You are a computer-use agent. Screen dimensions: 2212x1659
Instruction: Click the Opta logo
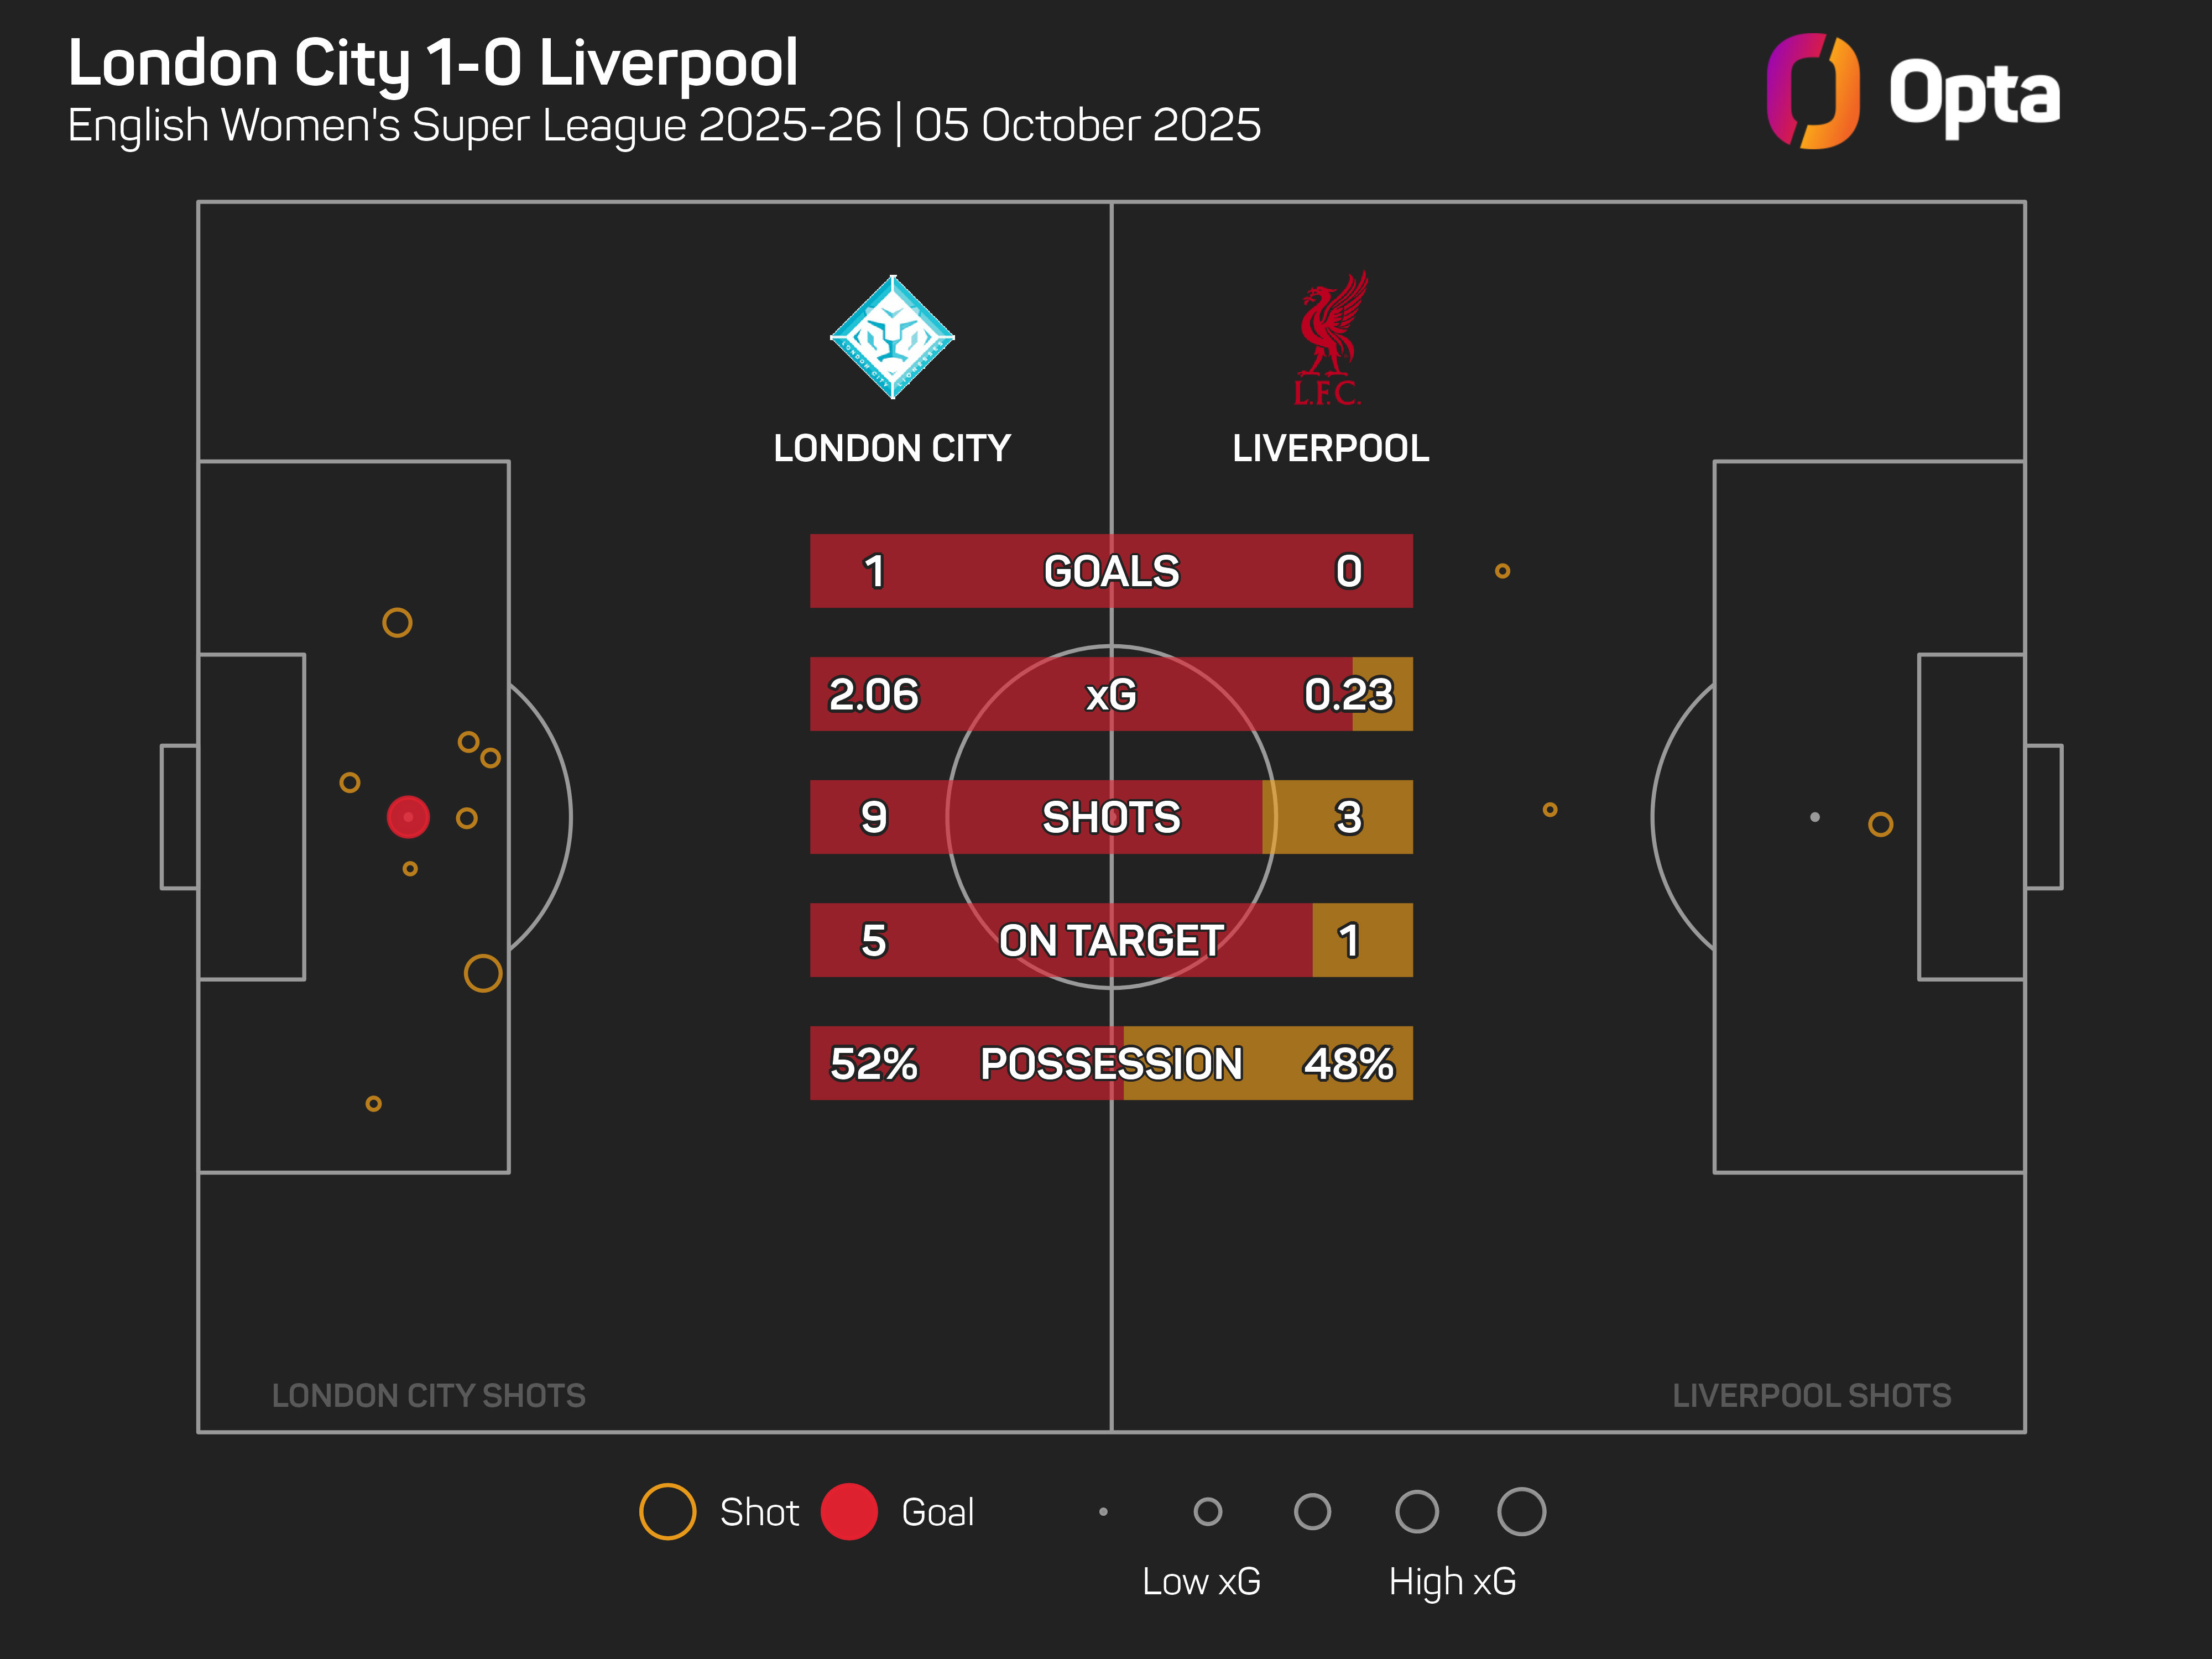[x=1912, y=92]
